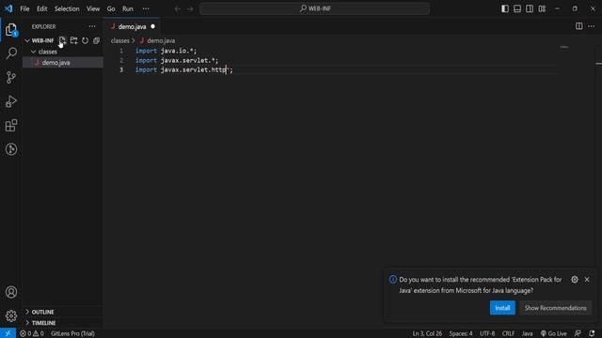The height and width of the screenshot is (338, 602).
Task: Install the Extension Pack for Java
Action: [x=502, y=308]
